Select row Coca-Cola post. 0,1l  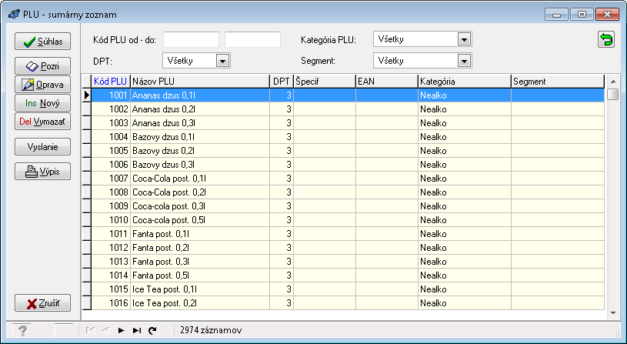click(x=348, y=179)
